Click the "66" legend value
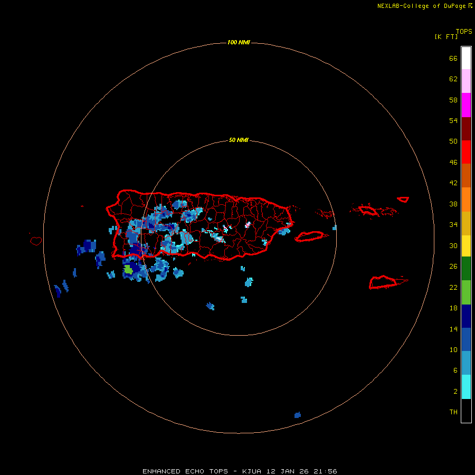Viewport: 475px width, 475px height. pos(453,58)
